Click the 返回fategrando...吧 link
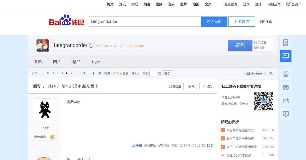Image resolution: width=306 pixels, height=160 pixels. [x=258, y=73]
